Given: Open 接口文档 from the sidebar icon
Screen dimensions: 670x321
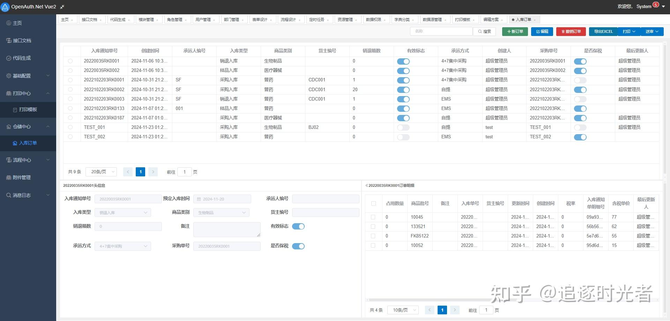Looking at the screenshot, I should coord(8,41).
